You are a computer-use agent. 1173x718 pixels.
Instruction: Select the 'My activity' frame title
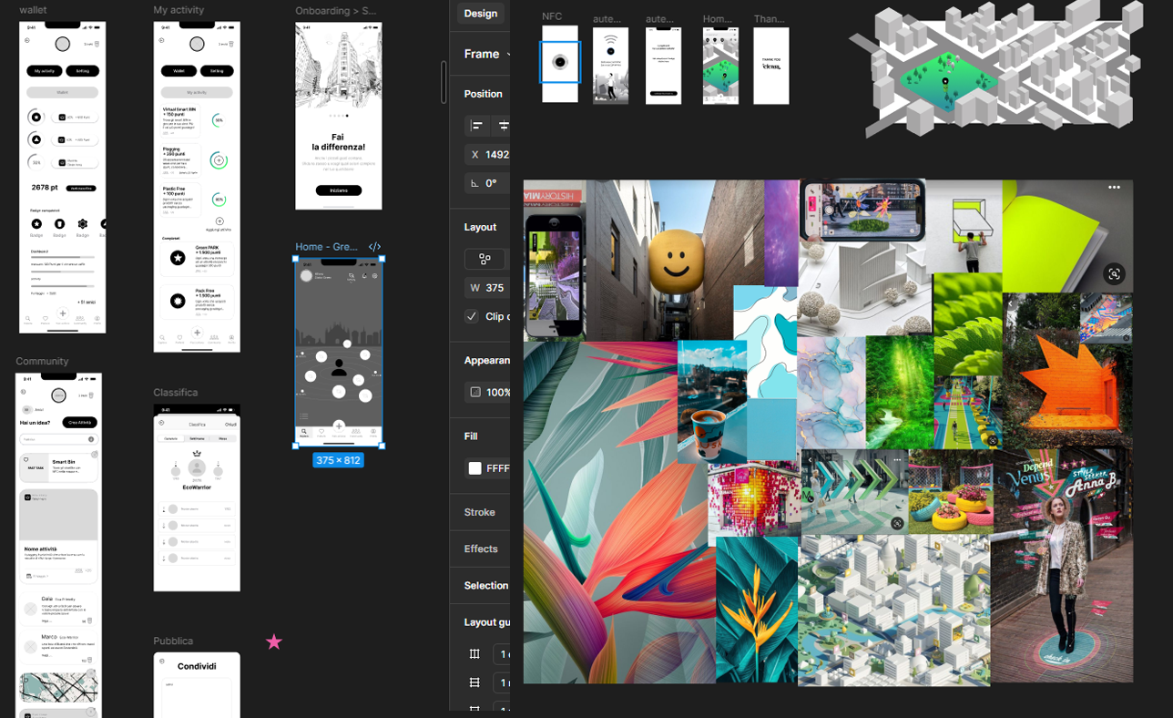tap(178, 10)
